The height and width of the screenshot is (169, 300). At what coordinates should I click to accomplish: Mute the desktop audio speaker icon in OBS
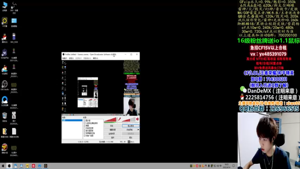pyautogui.click(x=137, y=119)
